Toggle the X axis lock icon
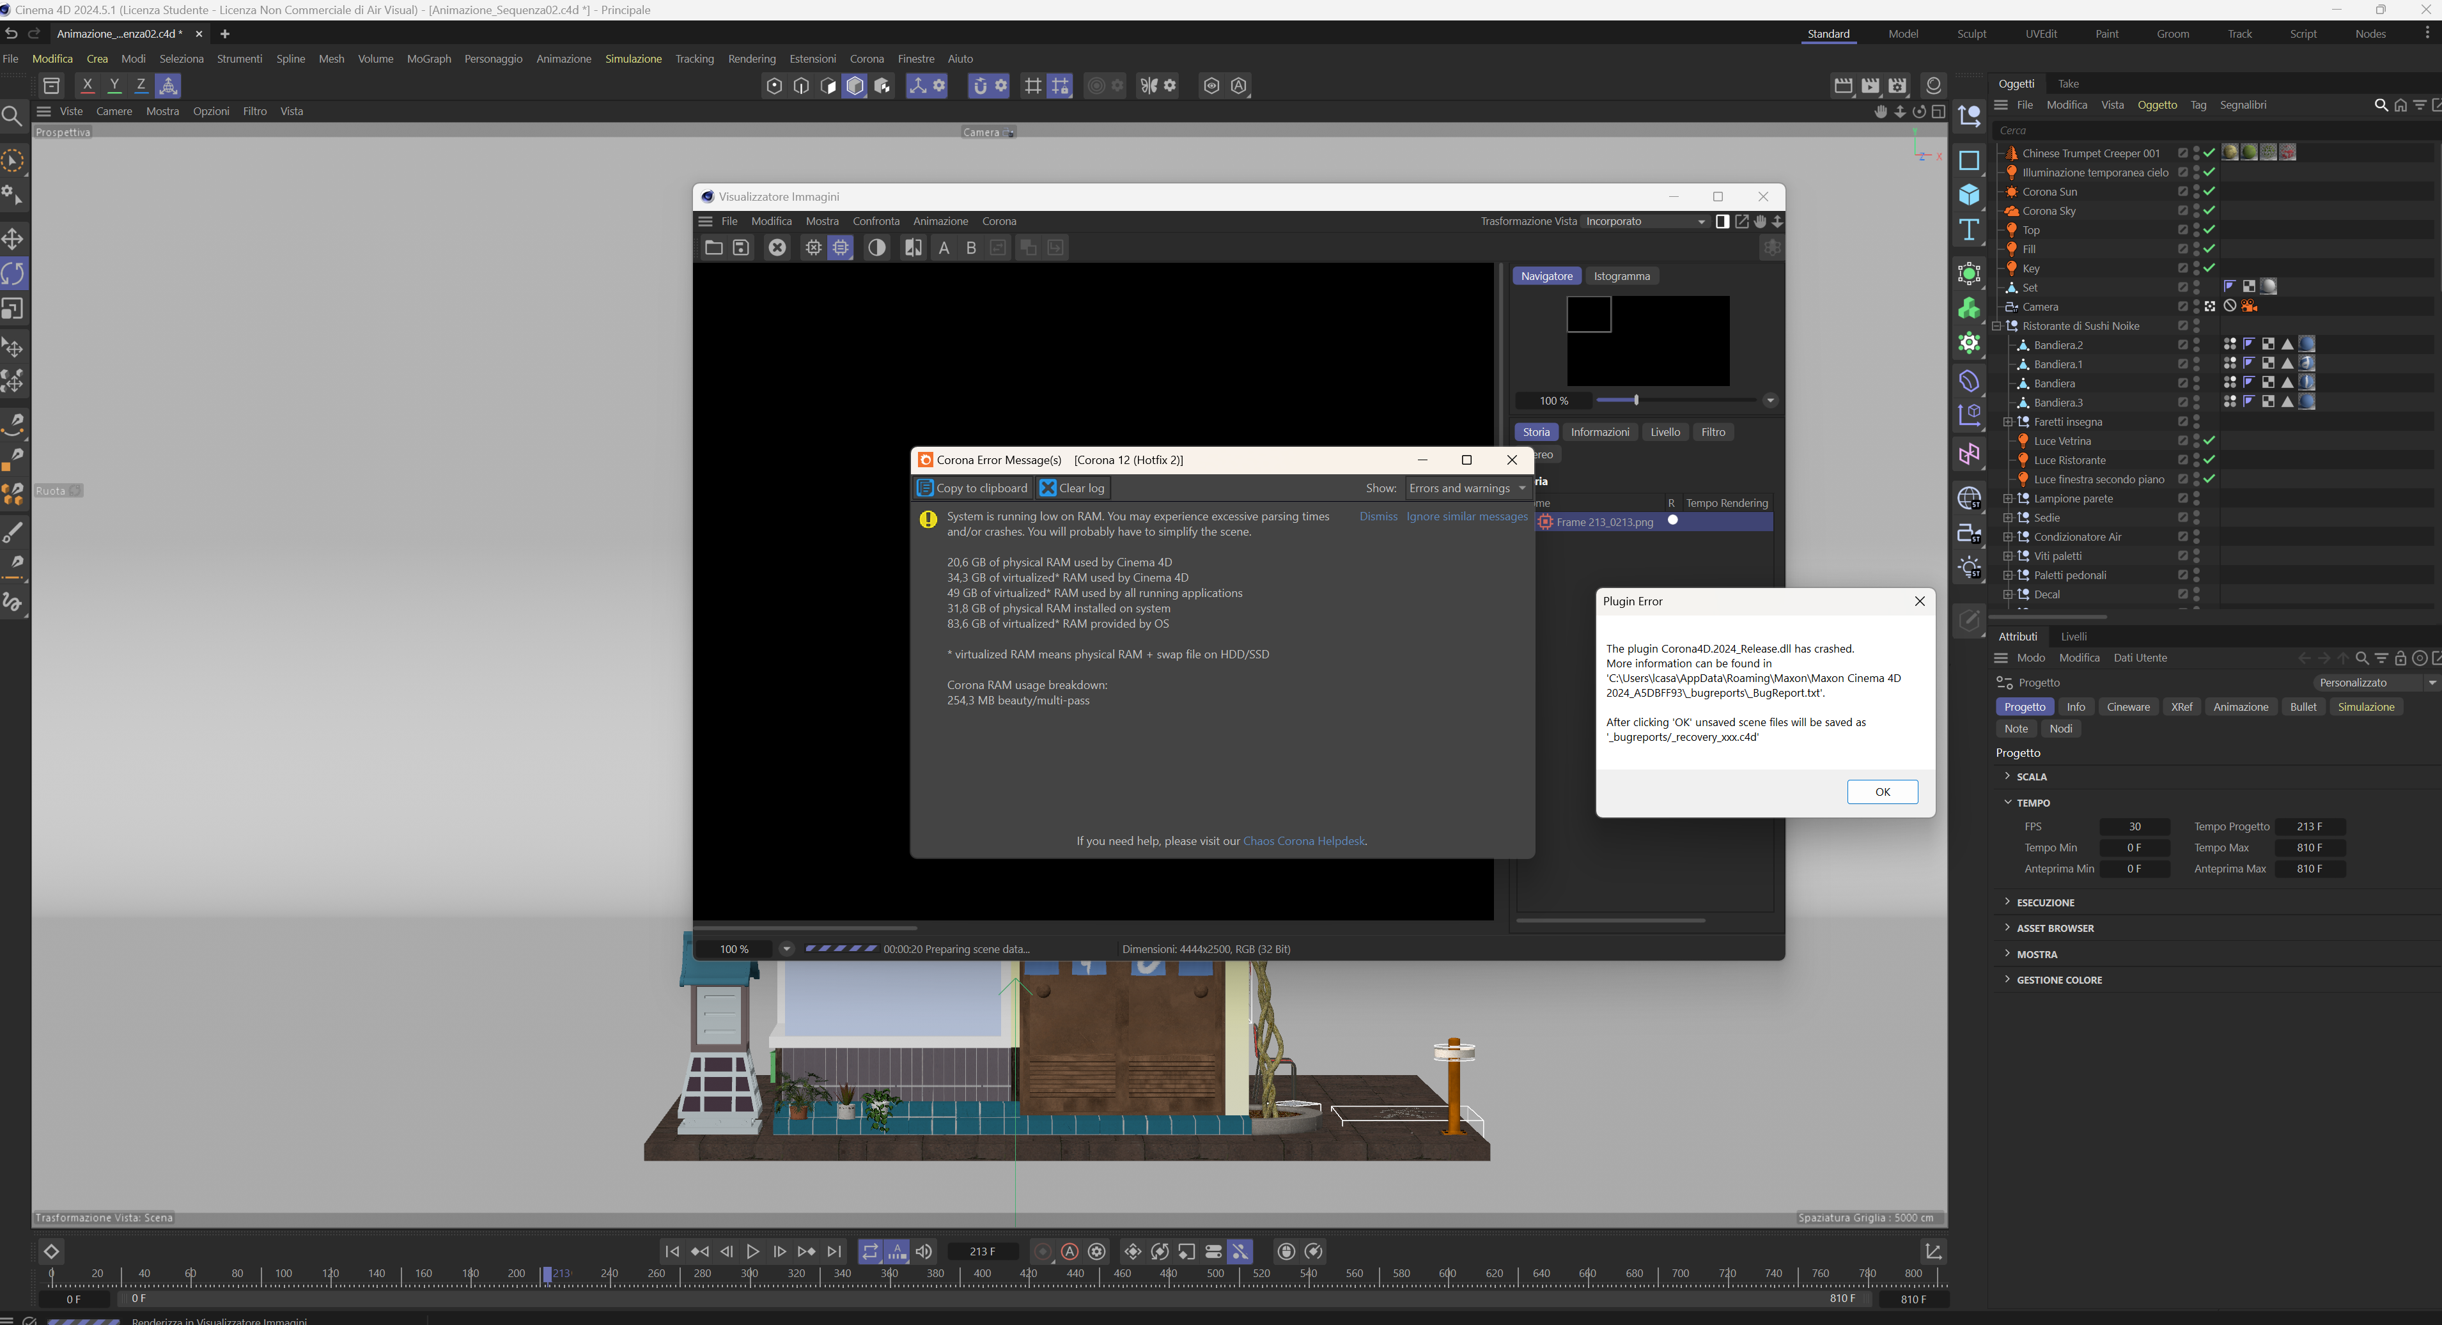 click(87, 85)
